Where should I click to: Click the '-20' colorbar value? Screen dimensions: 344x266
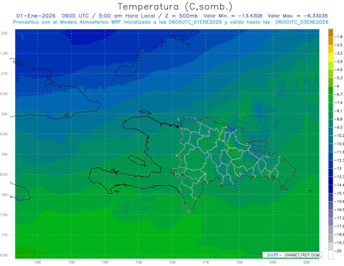[x=338, y=251]
